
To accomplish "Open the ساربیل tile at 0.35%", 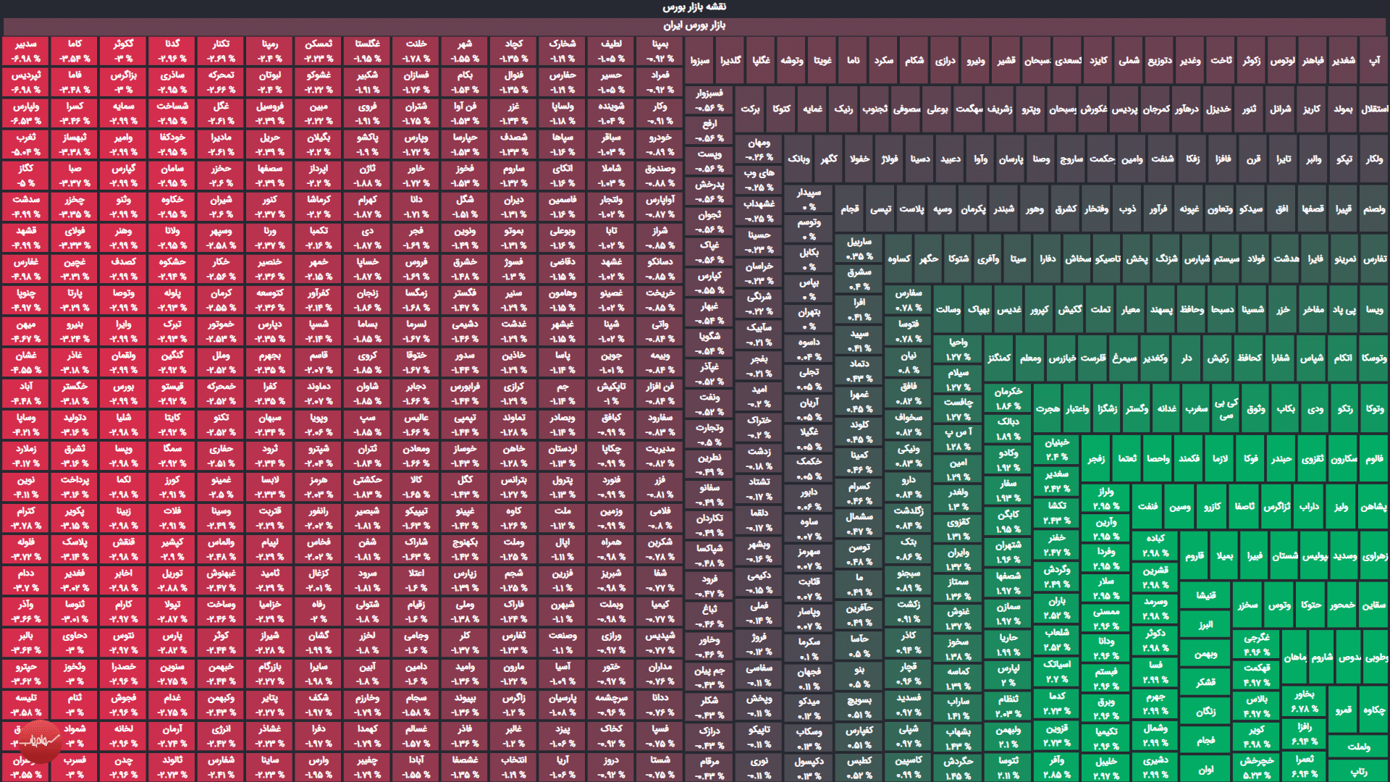I will [859, 249].
